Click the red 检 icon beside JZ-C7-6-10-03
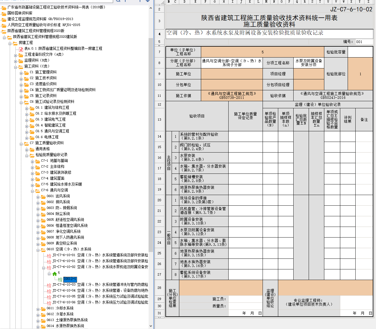The height and width of the screenshot is (329, 376). tap(49, 285)
